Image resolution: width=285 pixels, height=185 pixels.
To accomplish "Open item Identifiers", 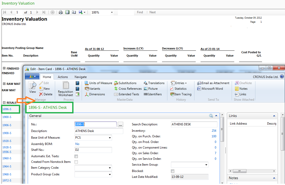I will (x=153, y=94).
